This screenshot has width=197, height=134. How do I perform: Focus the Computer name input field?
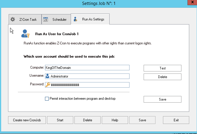coord(87,68)
